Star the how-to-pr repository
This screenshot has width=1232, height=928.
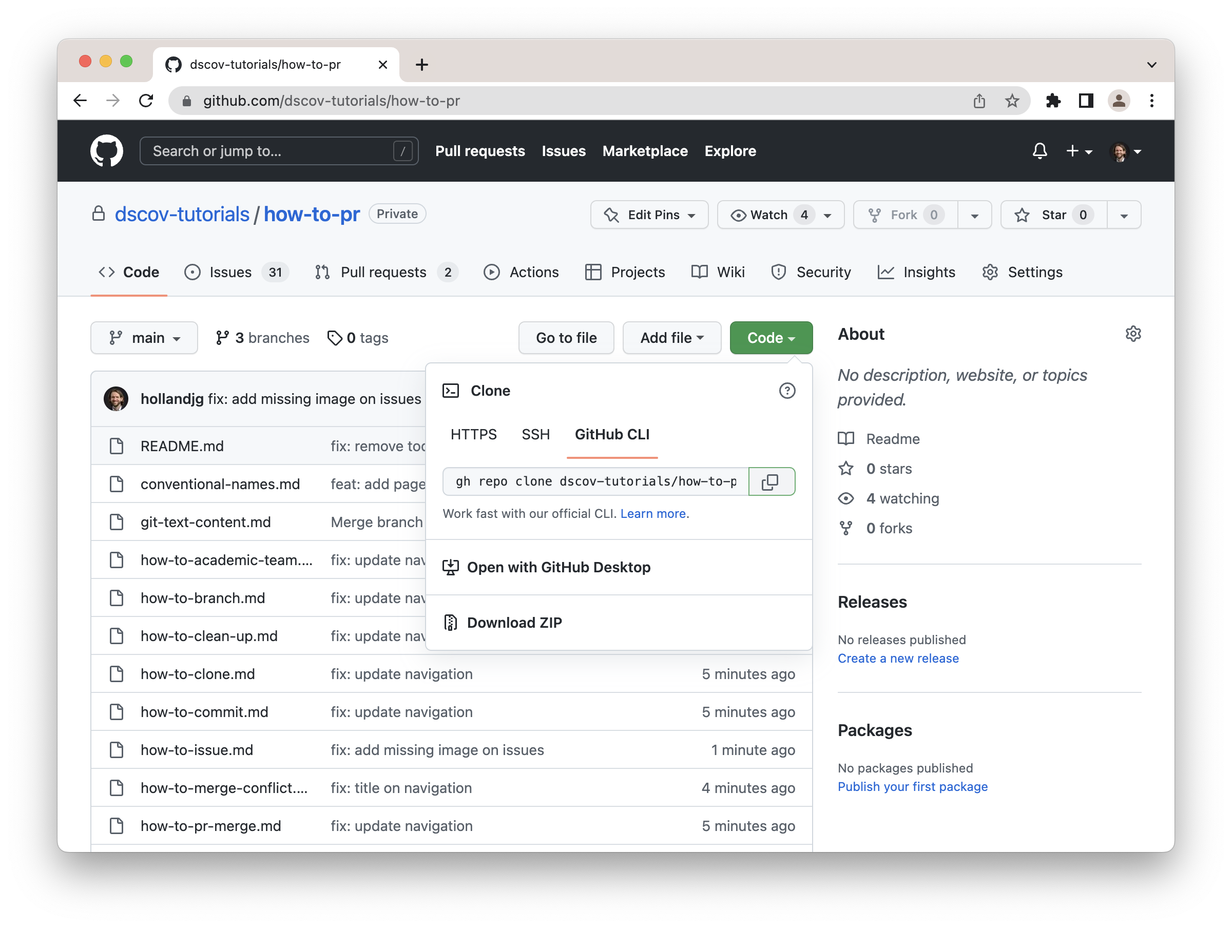[x=1054, y=215]
